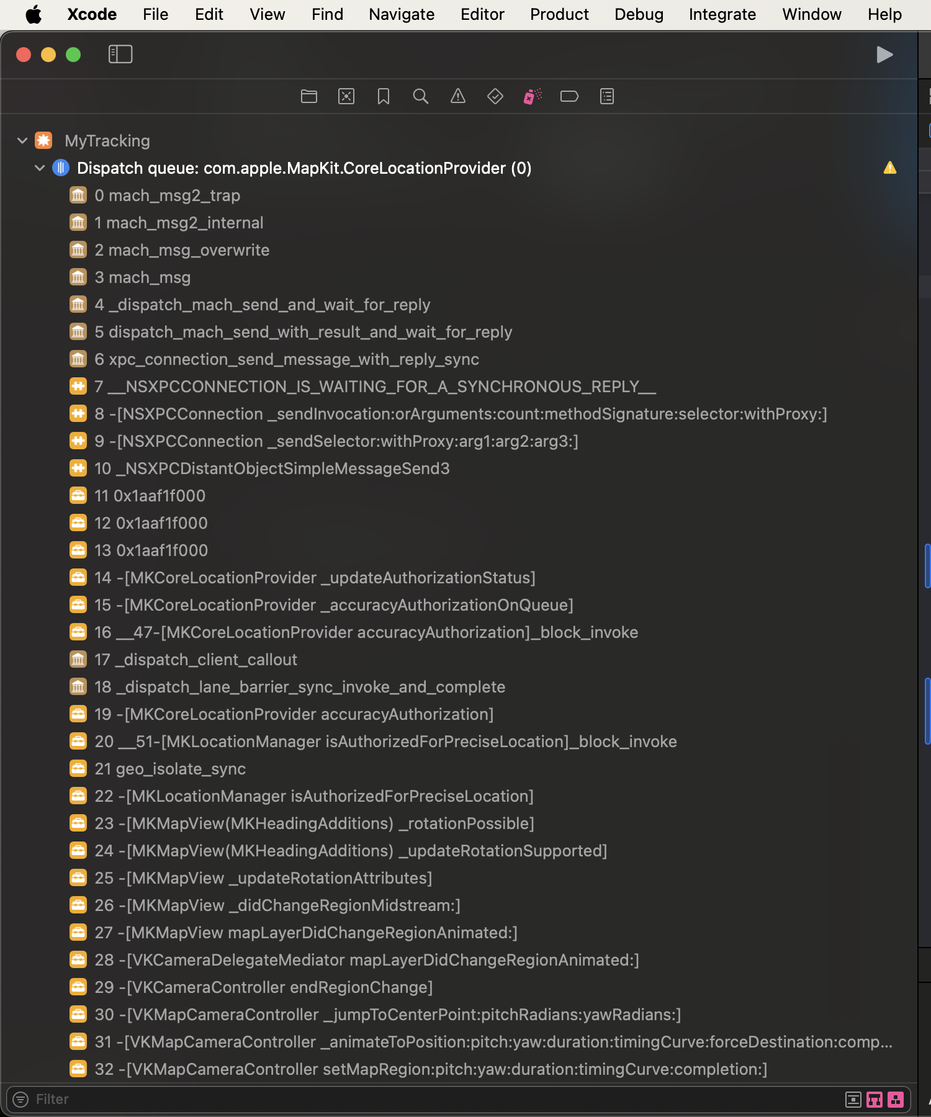Open the Xcode menu

(92, 14)
